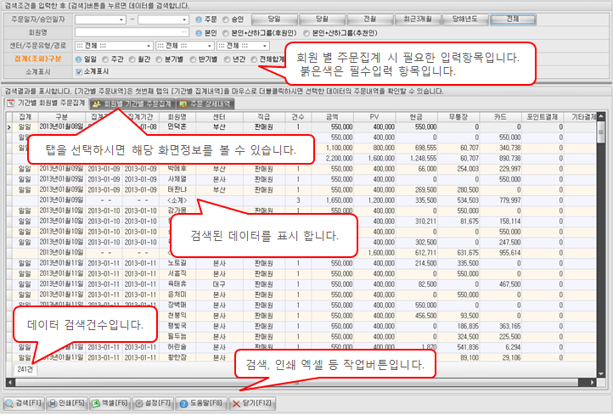
Task: Click the 센터 column header
Action: coord(219,117)
